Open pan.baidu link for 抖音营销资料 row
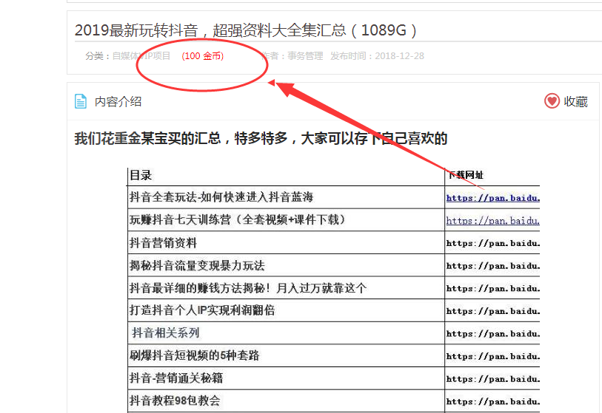The image size is (602, 413). (x=493, y=243)
